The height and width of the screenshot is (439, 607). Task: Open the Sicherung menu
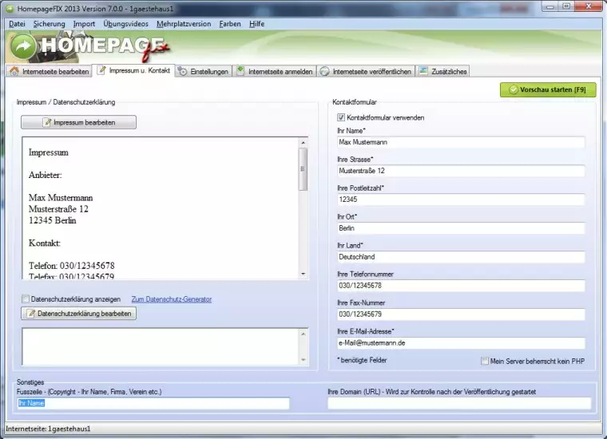(x=50, y=24)
